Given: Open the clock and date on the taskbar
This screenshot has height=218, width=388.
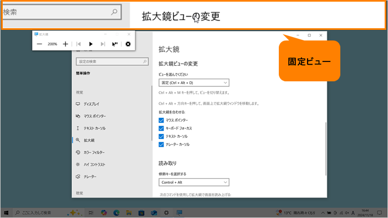Looking at the screenshot, I should pos(365,212).
